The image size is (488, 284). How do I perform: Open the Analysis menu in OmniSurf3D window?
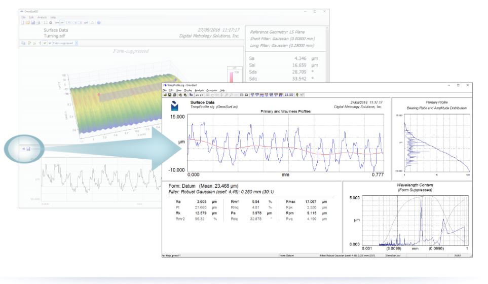pos(42,17)
